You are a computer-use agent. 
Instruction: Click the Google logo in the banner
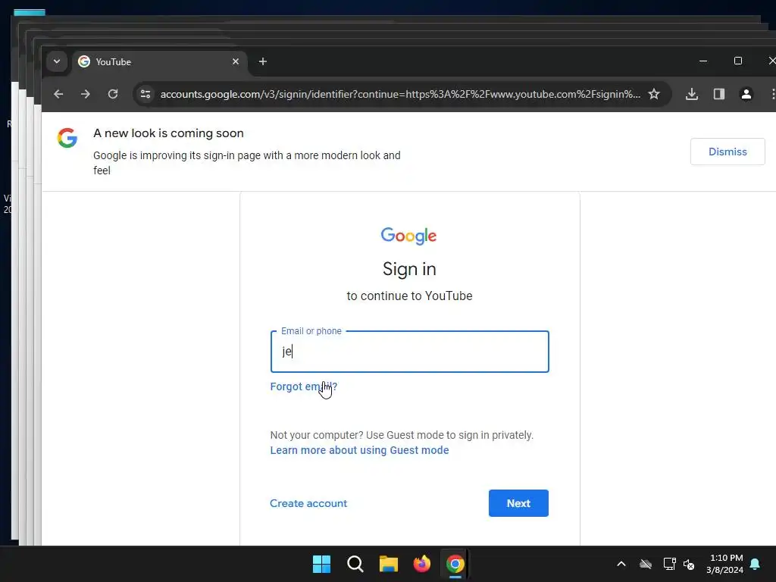[x=67, y=138]
